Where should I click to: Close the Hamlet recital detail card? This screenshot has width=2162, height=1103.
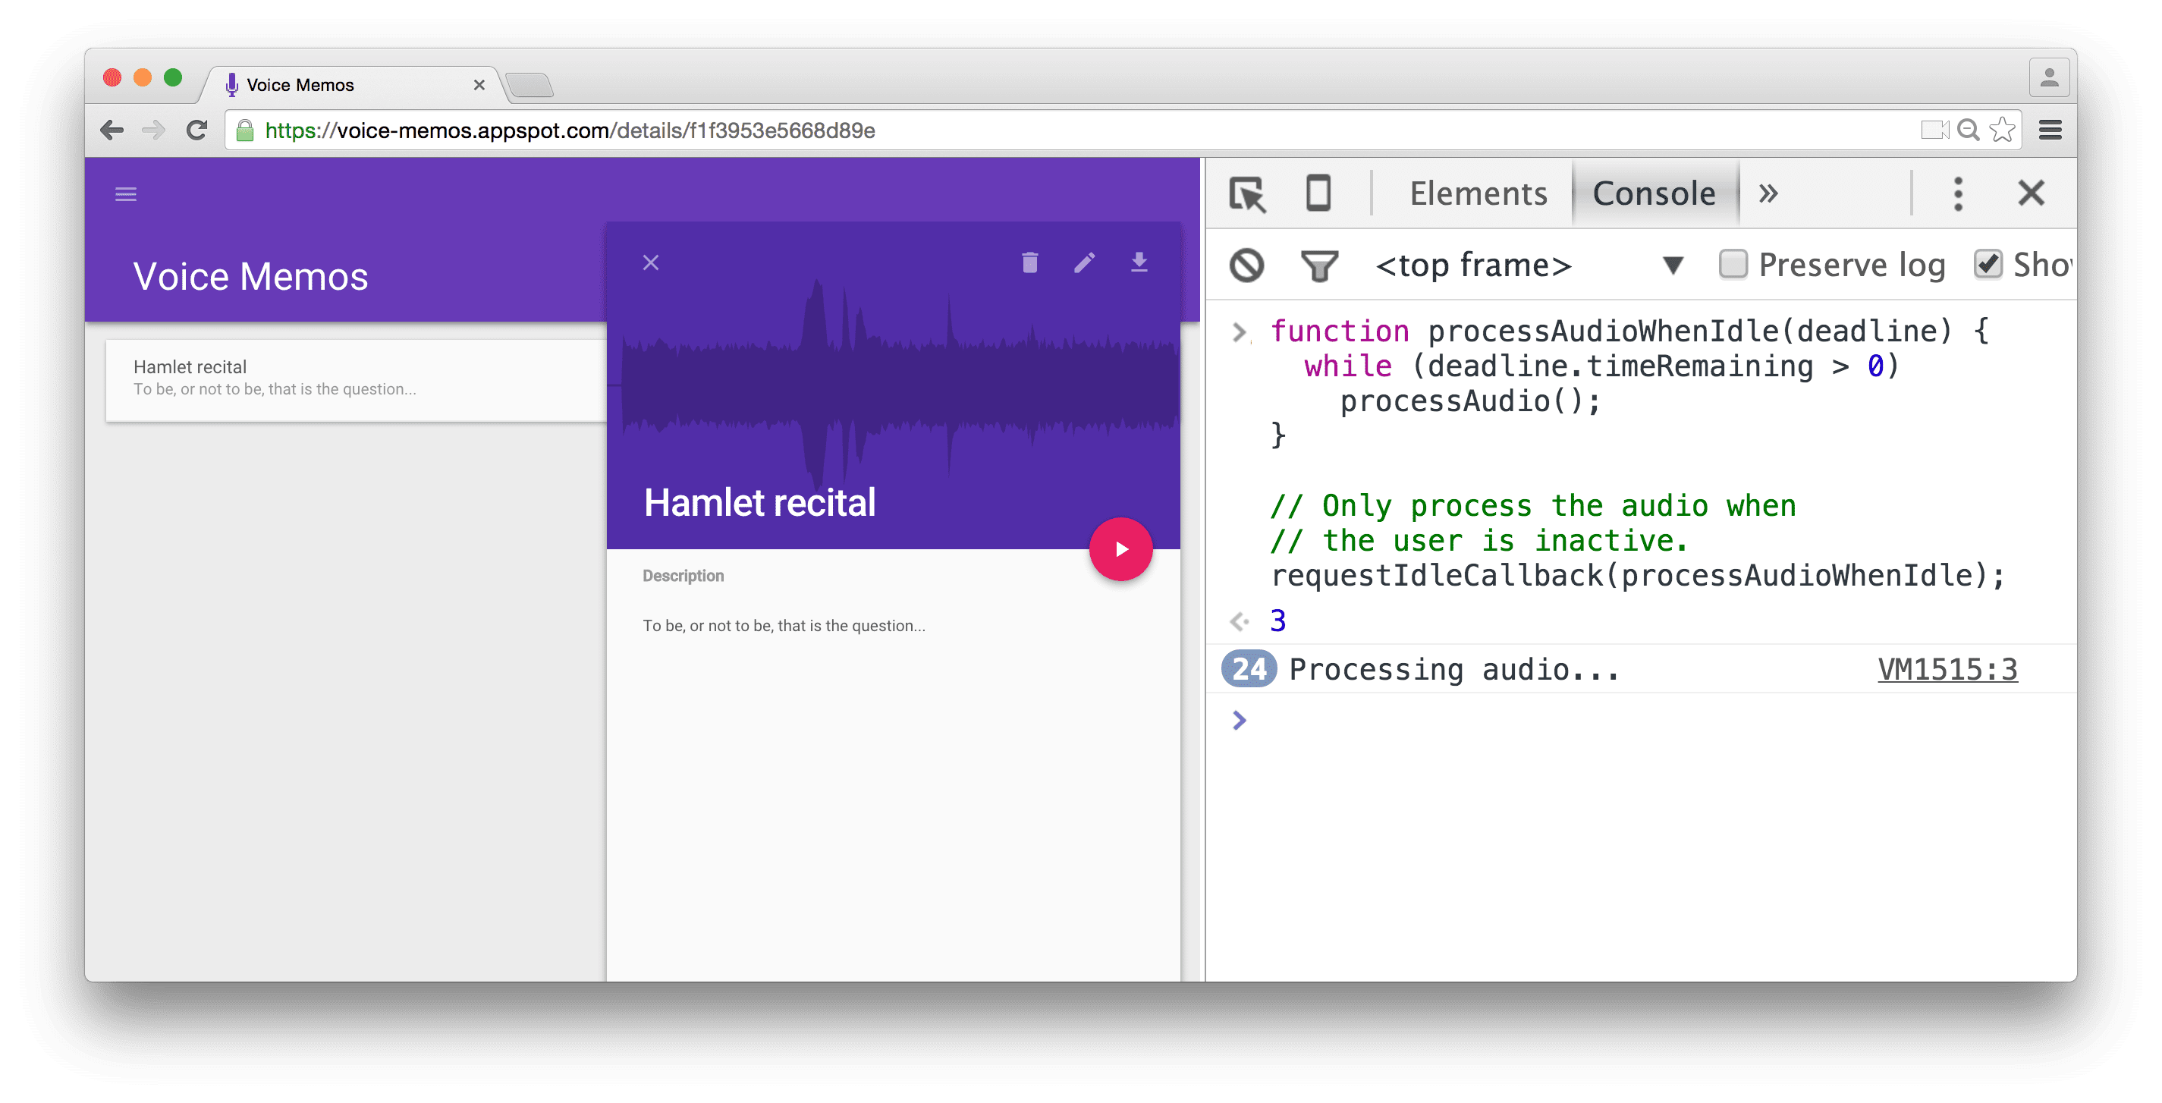650,262
